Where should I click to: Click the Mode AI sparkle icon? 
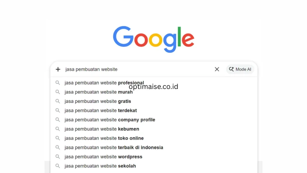point(231,69)
